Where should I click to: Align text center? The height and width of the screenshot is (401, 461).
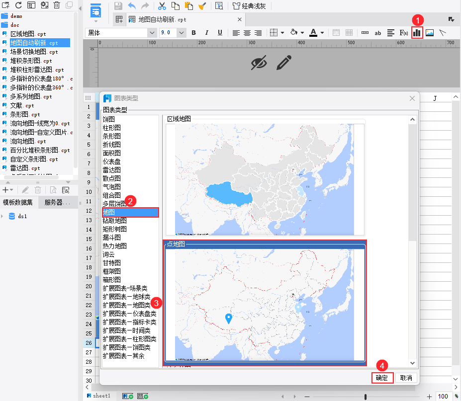click(247, 33)
